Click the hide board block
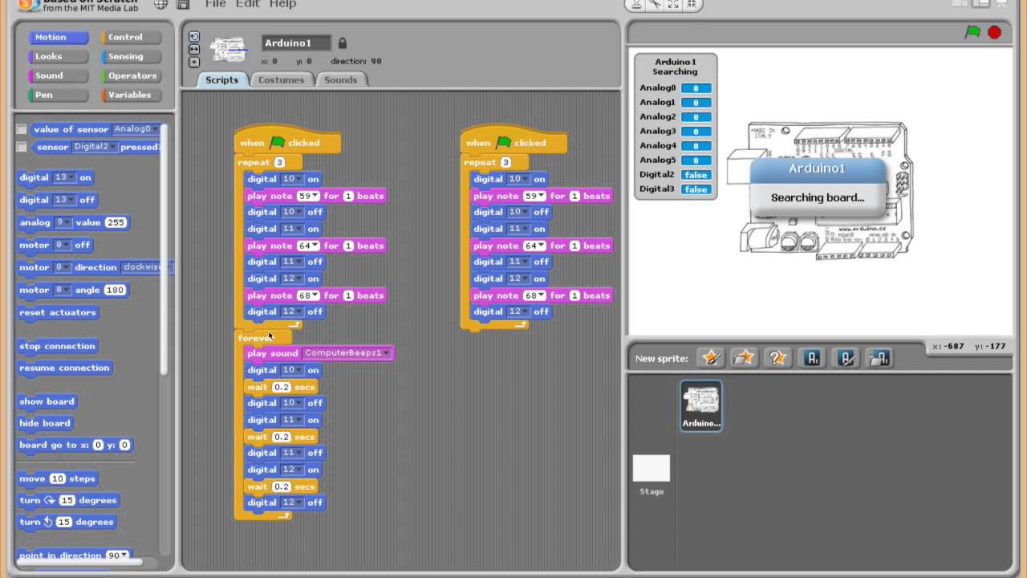 (x=45, y=423)
